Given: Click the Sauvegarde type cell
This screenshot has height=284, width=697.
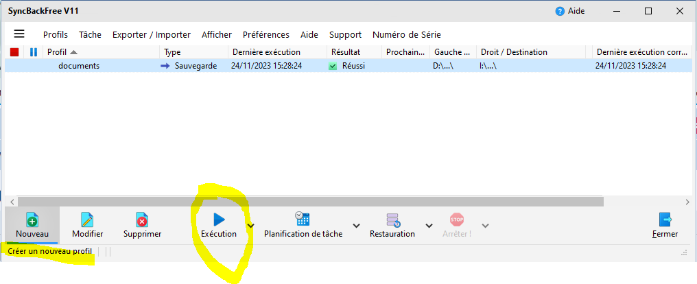Looking at the screenshot, I should 196,66.
